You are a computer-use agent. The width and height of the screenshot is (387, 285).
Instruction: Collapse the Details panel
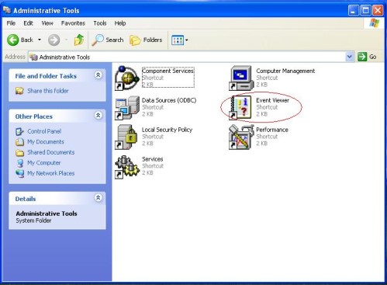98,198
